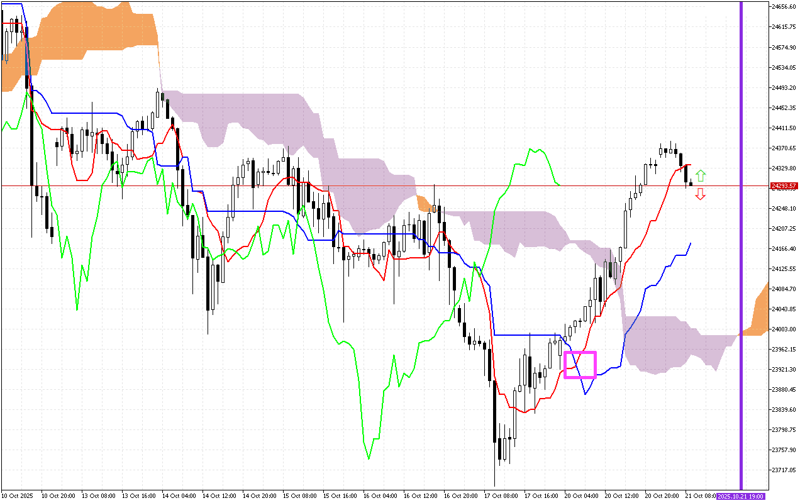Image resolution: width=805 pixels, height=503 pixels.
Task: Click the 24656.60 price axis label
Action: (784, 7)
